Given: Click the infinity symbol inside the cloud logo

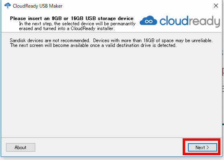Looking at the screenshot, I should [149, 22].
